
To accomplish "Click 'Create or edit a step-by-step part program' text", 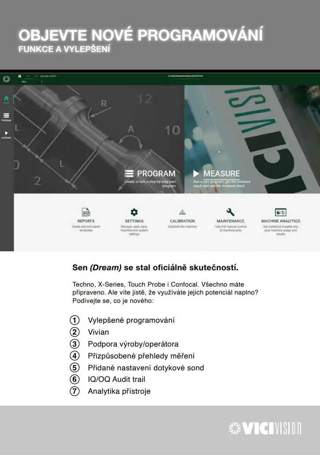I will pyautogui.click(x=150, y=184).
